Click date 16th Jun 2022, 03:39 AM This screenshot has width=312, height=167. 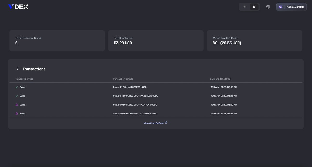point(224,105)
